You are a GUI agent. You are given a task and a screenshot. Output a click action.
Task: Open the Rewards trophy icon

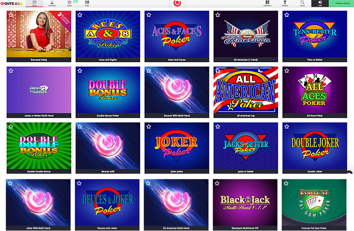285,4
